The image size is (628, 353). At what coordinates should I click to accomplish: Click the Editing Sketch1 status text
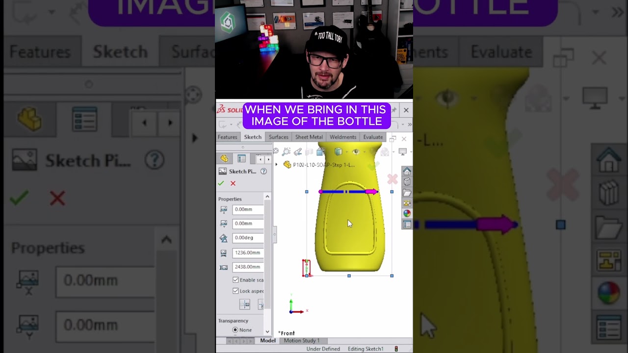tap(366, 349)
